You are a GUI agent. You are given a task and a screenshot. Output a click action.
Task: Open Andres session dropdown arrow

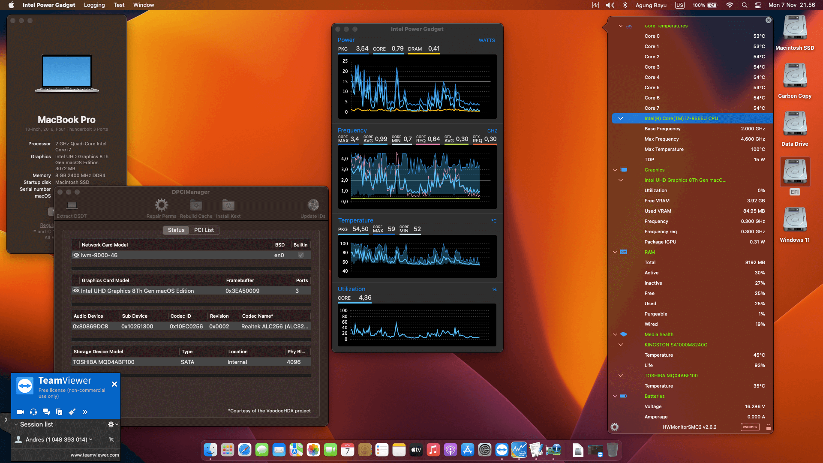tap(90, 439)
